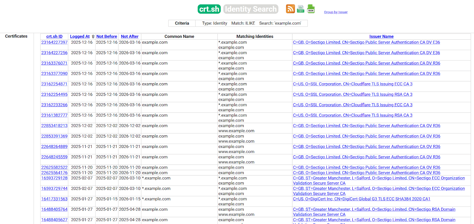Image resolution: width=474 pixels, height=224 pixels.
Task: Download results via CSV icon
Action: coord(301,9)
